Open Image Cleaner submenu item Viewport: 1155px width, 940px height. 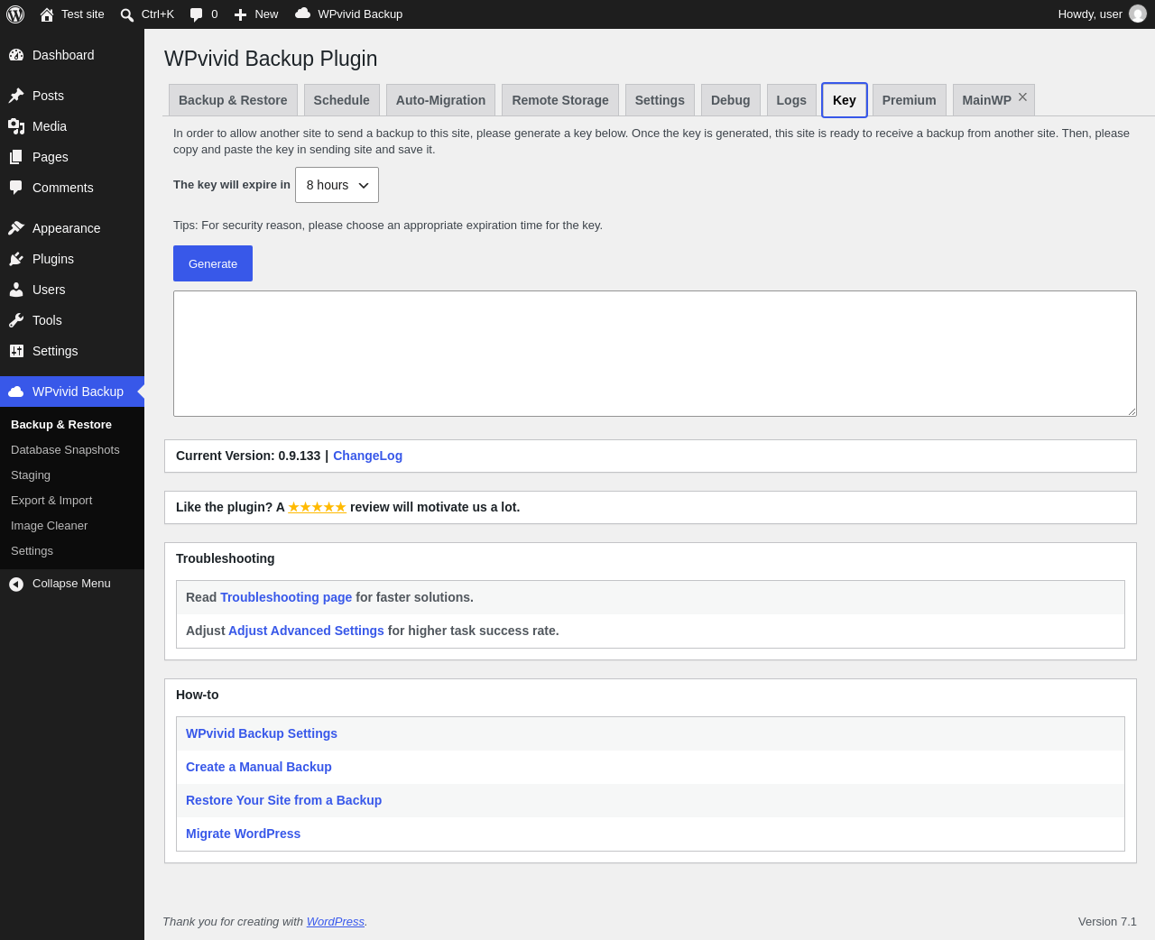[50, 526]
